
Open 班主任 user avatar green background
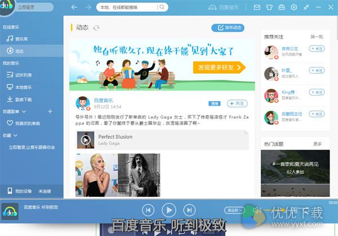tap(271, 117)
